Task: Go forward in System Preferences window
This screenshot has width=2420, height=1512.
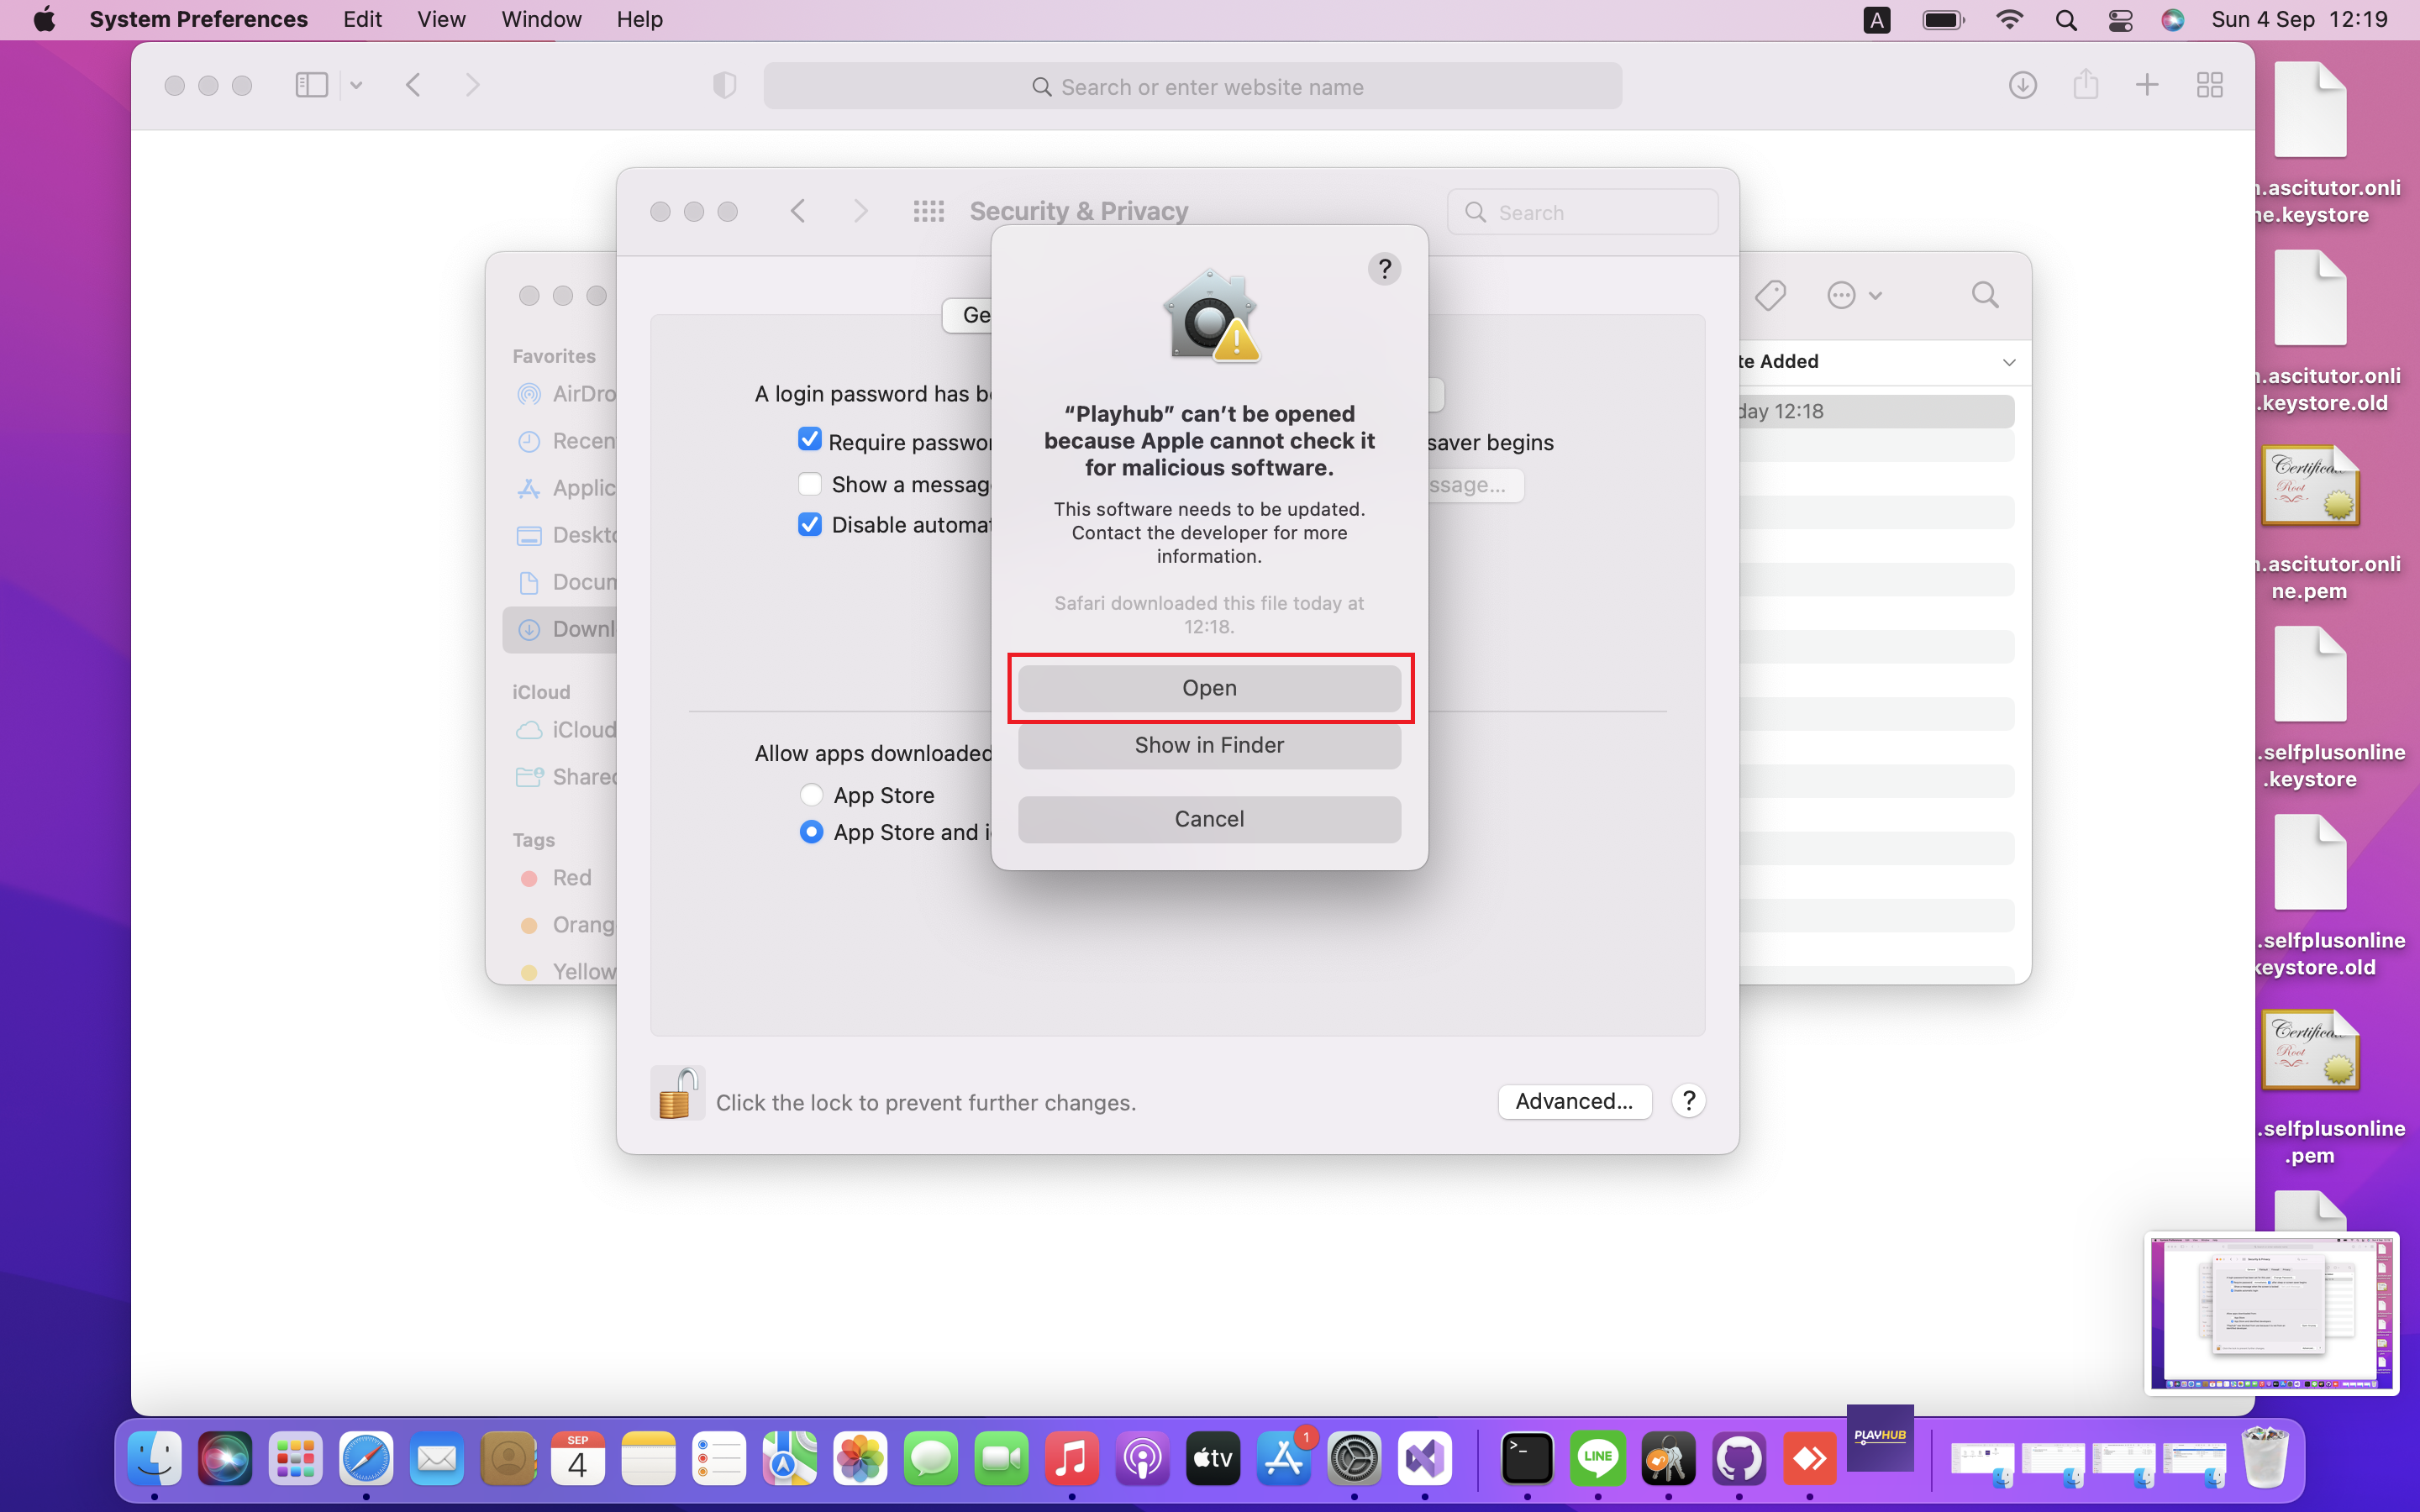Action: [x=860, y=211]
